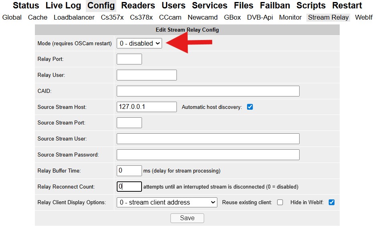Open the Restart menu link

pos(347,6)
